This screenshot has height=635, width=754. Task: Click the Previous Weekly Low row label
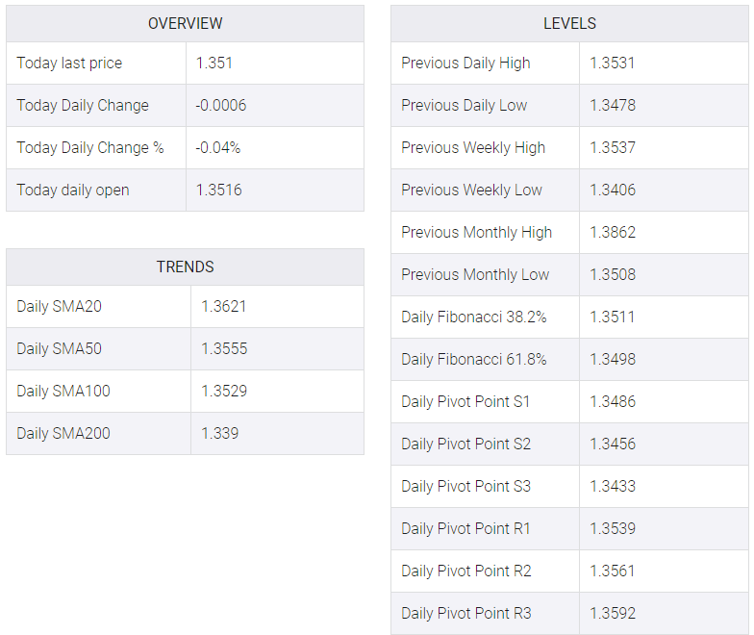click(x=471, y=190)
